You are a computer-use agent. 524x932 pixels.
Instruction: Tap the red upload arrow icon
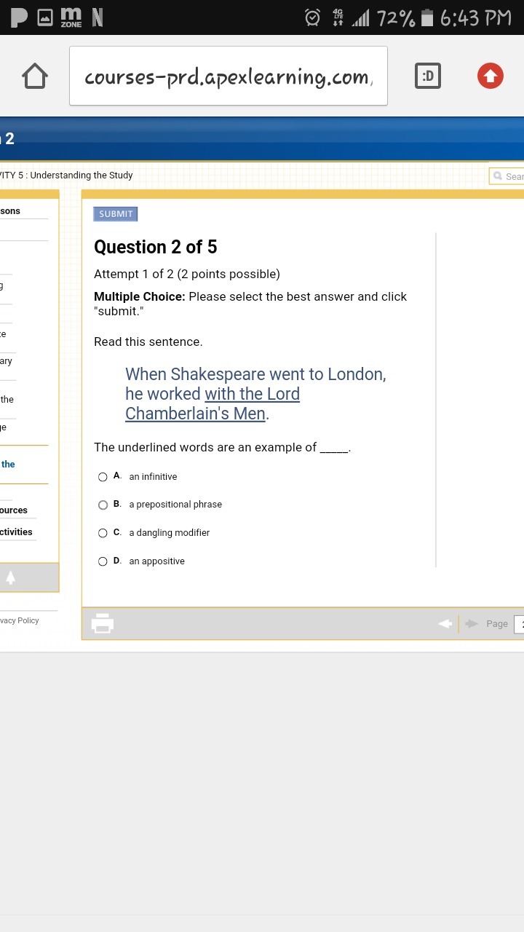[491, 76]
